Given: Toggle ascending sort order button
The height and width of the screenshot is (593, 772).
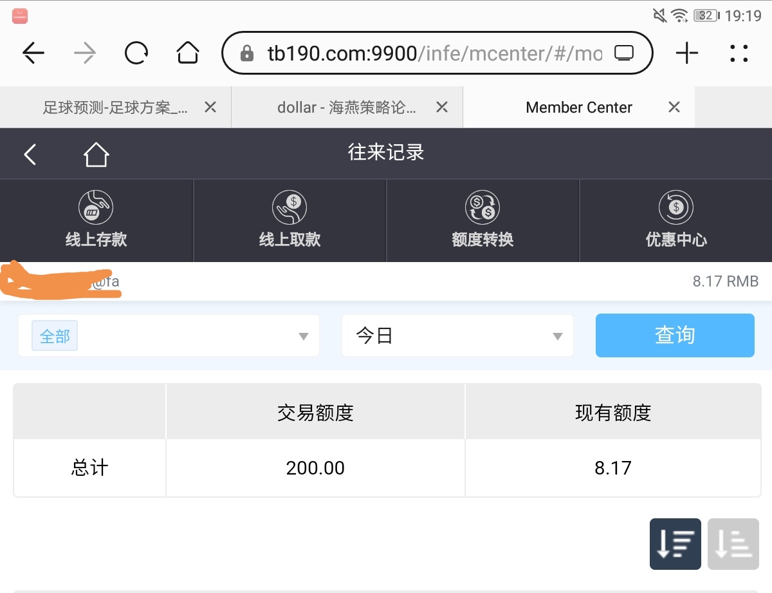Looking at the screenshot, I should coord(733,544).
